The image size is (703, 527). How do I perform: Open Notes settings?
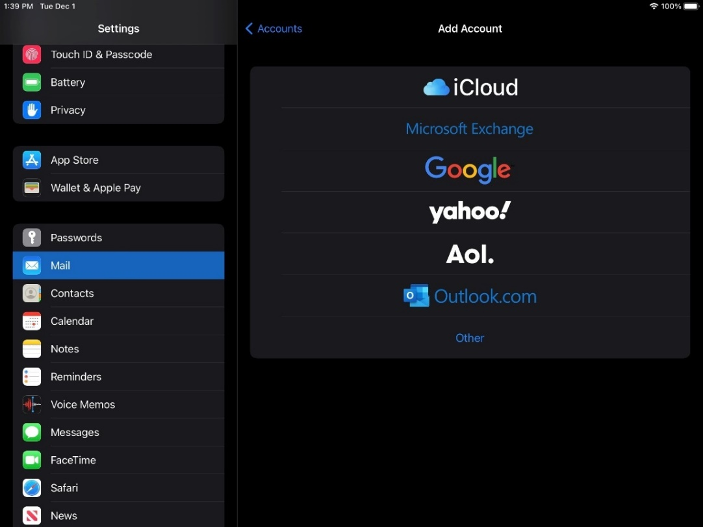[118, 349]
